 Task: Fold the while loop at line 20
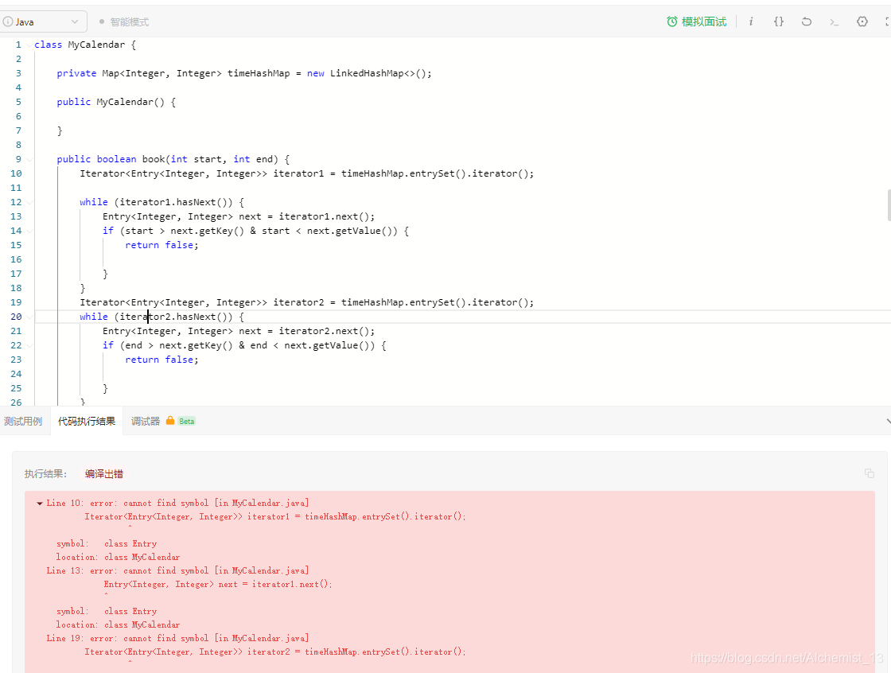(29, 317)
